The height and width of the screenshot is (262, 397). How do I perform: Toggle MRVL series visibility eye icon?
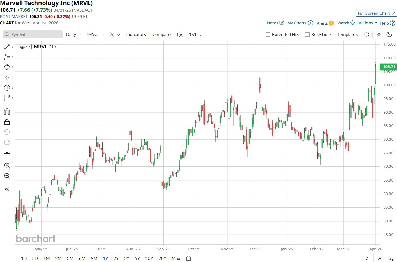(x=22, y=47)
